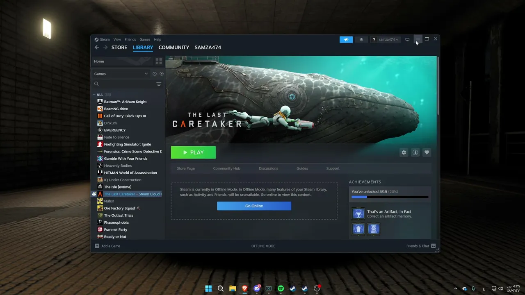525x295 pixels.
Task: Click the Add a Game label
Action: 111,246
